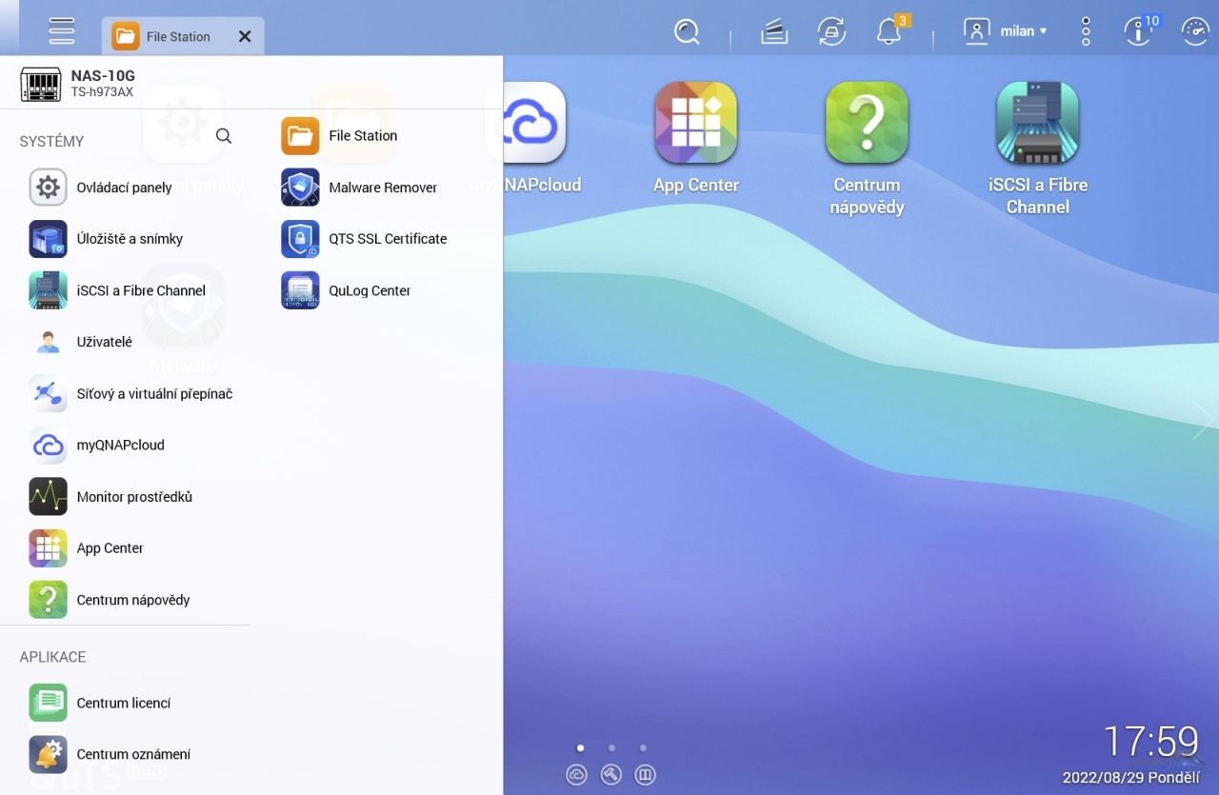Open background tasks icon in top bar

774,31
